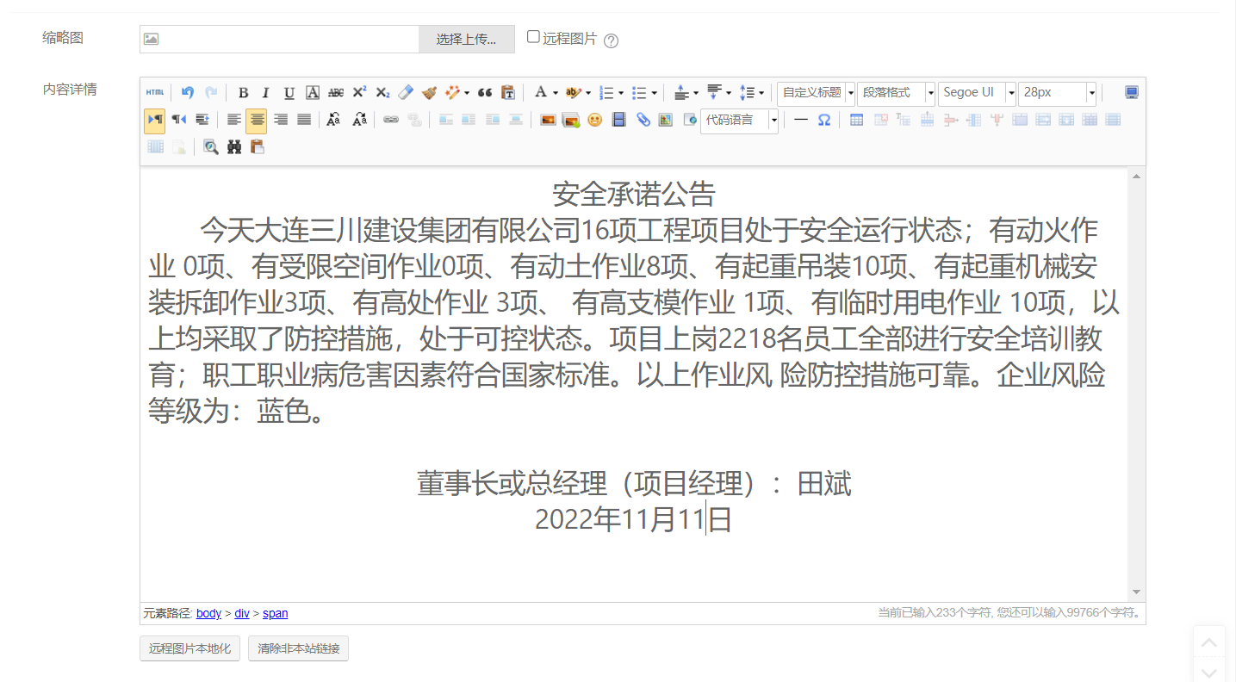The width and height of the screenshot is (1236, 682).
Task: Upload a single image
Action: pyautogui.click(x=548, y=120)
